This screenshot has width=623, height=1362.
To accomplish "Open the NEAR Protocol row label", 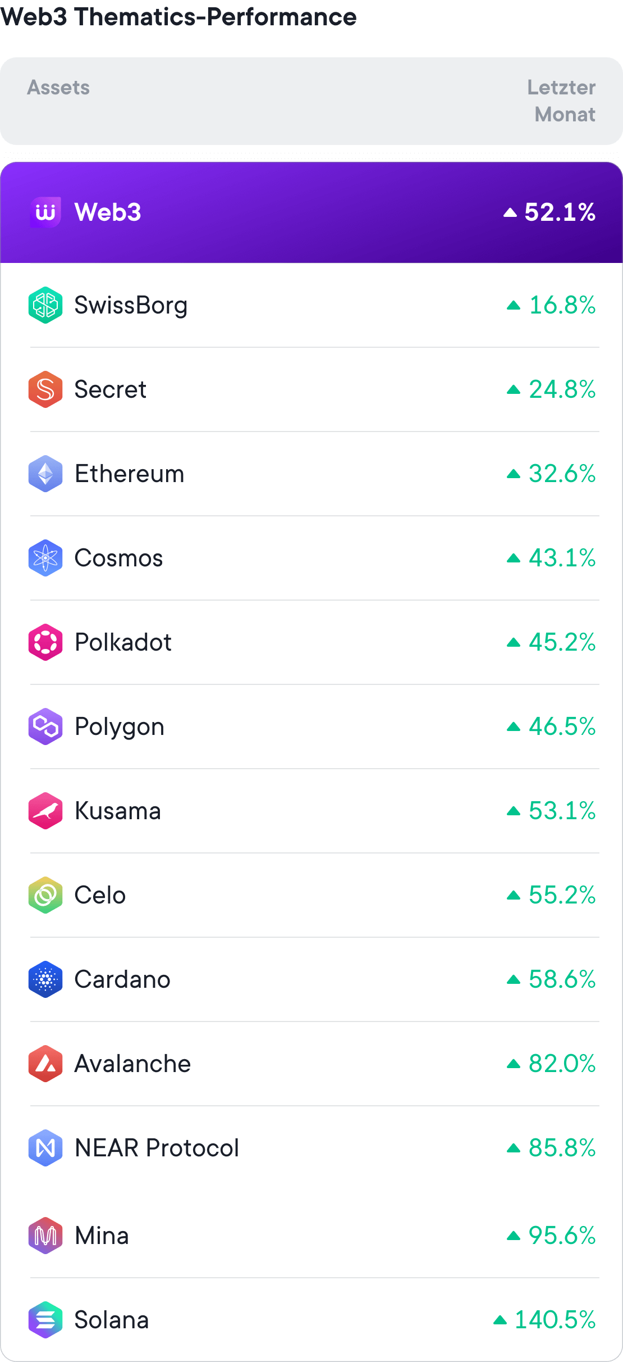I will pyautogui.click(x=157, y=1148).
